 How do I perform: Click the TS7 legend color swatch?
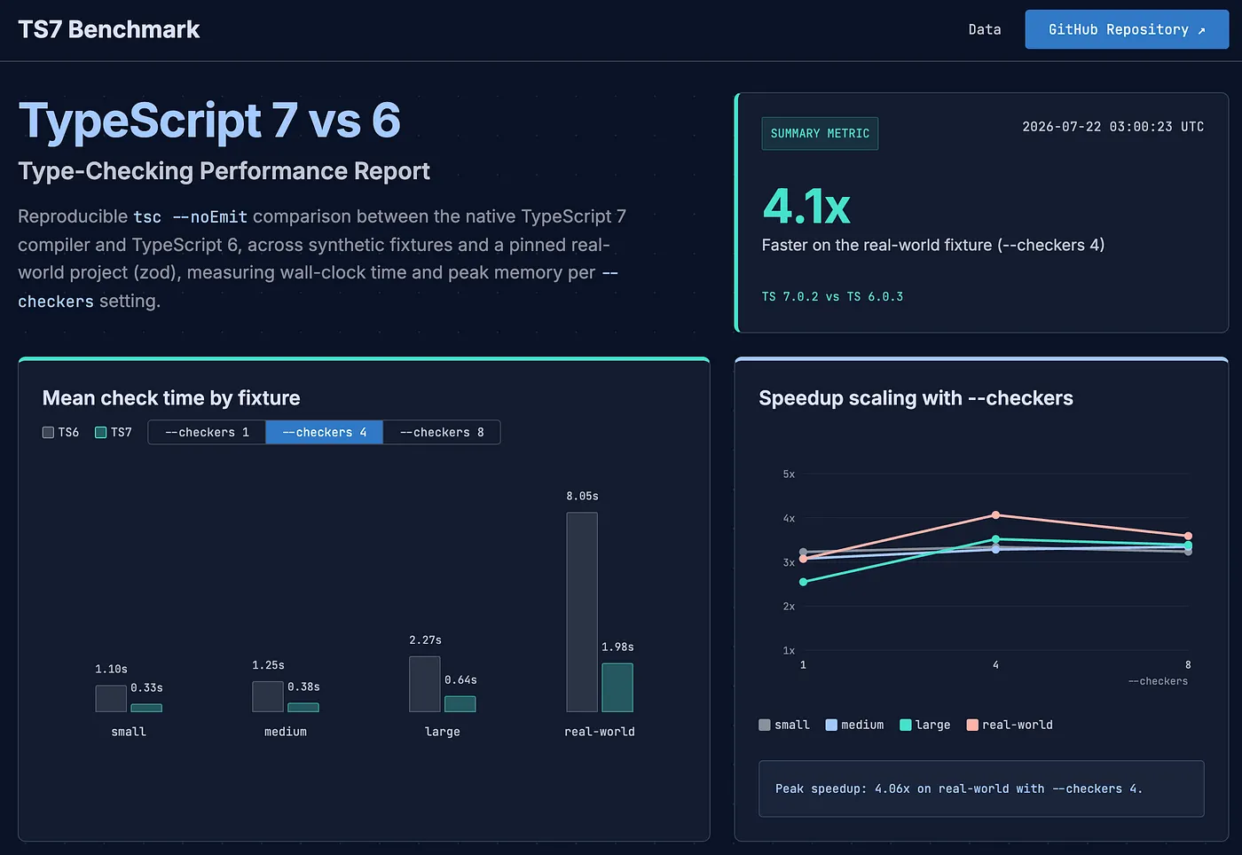tap(101, 433)
